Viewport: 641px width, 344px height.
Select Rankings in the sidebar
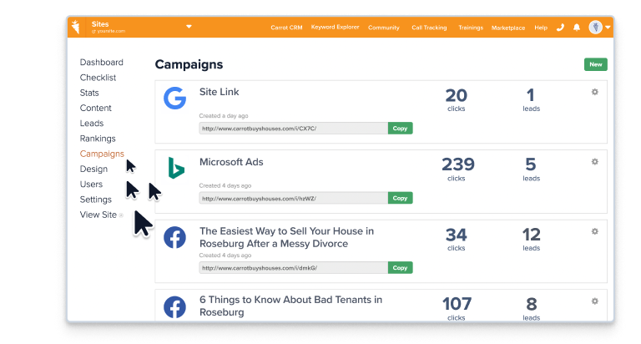(98, 139)
